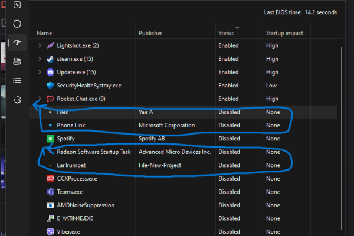Click the Discord icon beside Update.exe
The height and width of the screenshot is (236, 354).
tap(50, 72)
